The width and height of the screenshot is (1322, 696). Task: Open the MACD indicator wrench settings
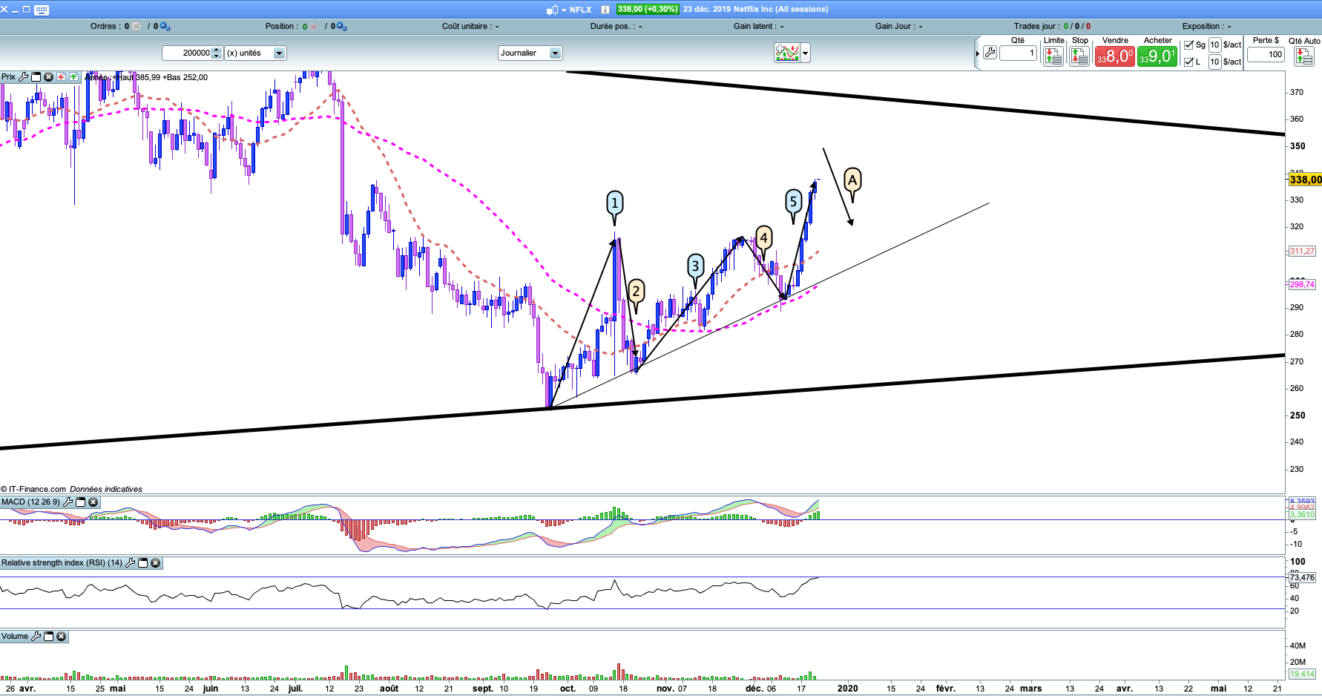(68, 502)
